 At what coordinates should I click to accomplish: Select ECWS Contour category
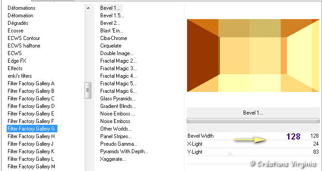pos(24,38)
